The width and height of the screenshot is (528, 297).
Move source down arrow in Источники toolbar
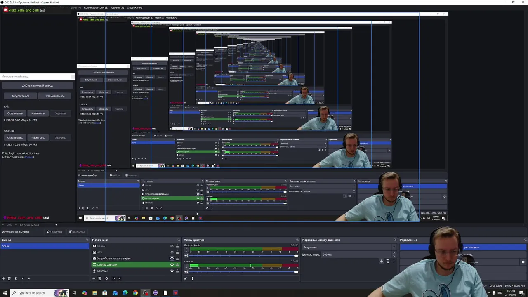click(119, 278)
